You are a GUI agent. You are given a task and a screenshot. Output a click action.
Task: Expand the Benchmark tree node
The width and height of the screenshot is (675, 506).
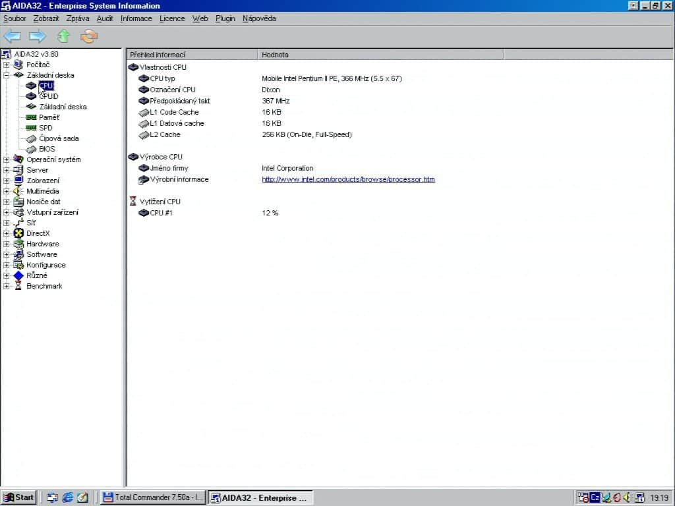click(6, 286)
